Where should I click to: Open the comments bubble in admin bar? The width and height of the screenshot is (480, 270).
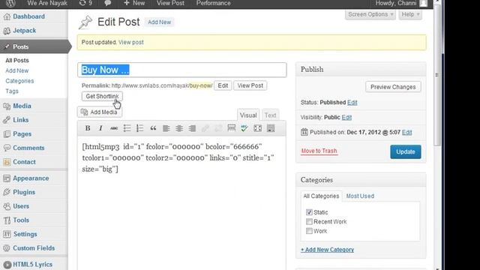107,3
